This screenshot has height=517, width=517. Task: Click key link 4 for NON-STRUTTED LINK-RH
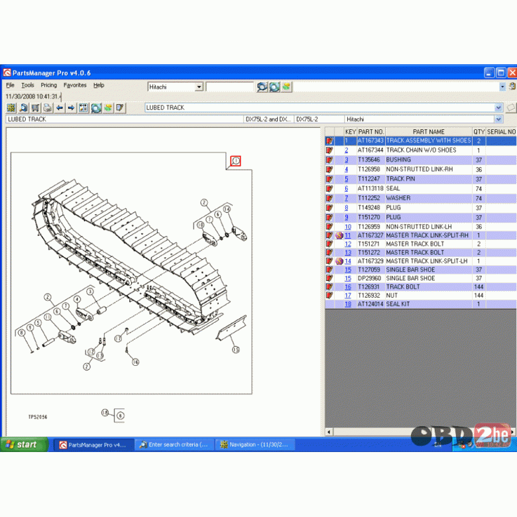tap(346, 170)
